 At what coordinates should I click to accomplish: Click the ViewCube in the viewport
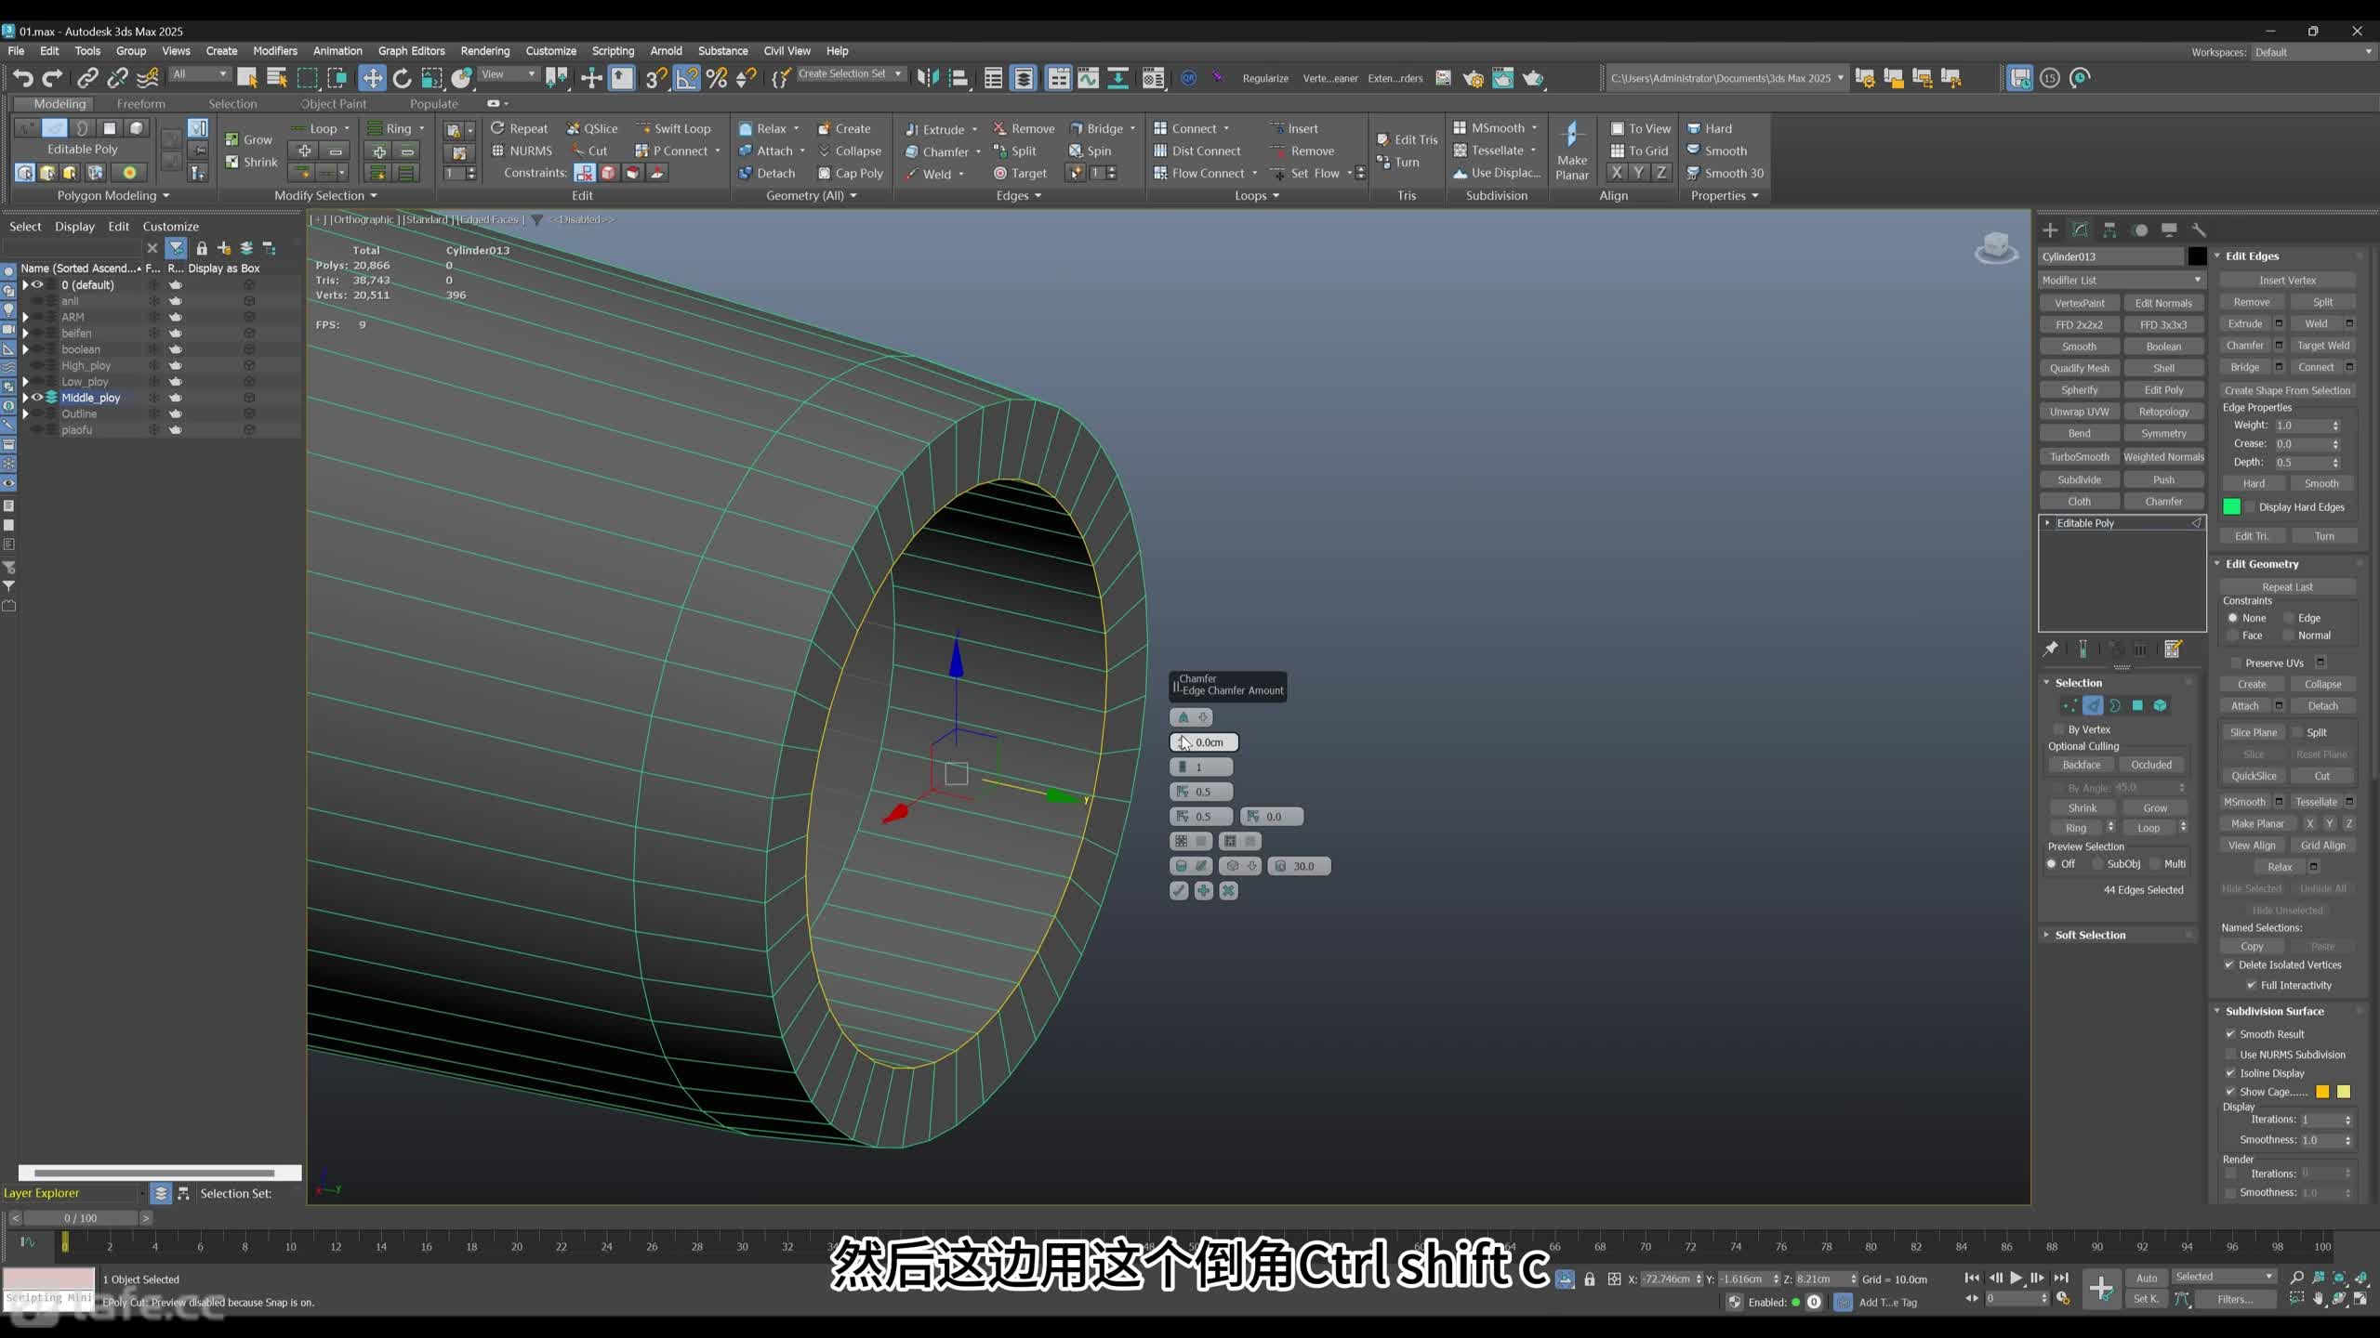(x=1995, y=248)
